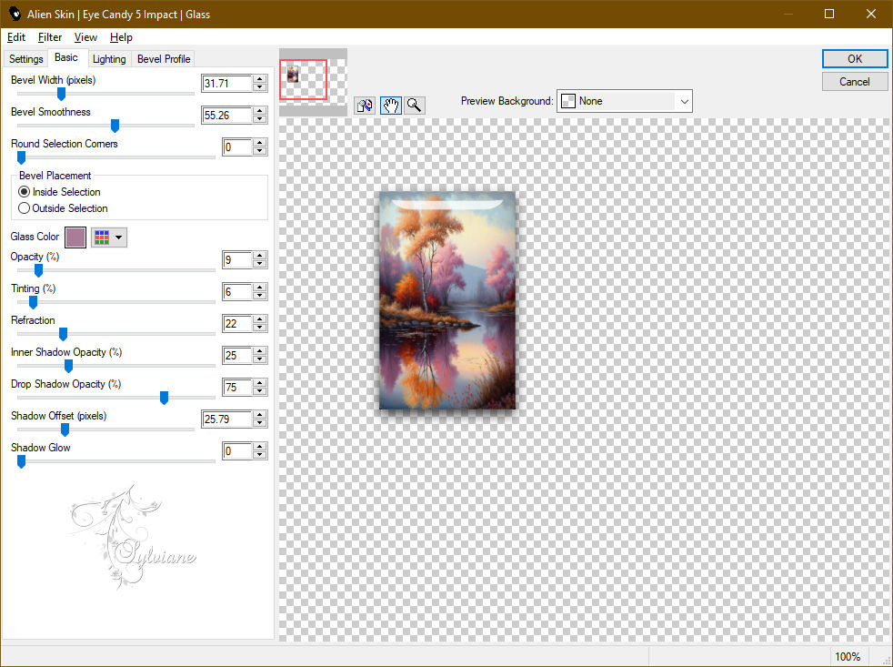
Task: Click the Refraction spinner arrows
Action: click(260, 324)
